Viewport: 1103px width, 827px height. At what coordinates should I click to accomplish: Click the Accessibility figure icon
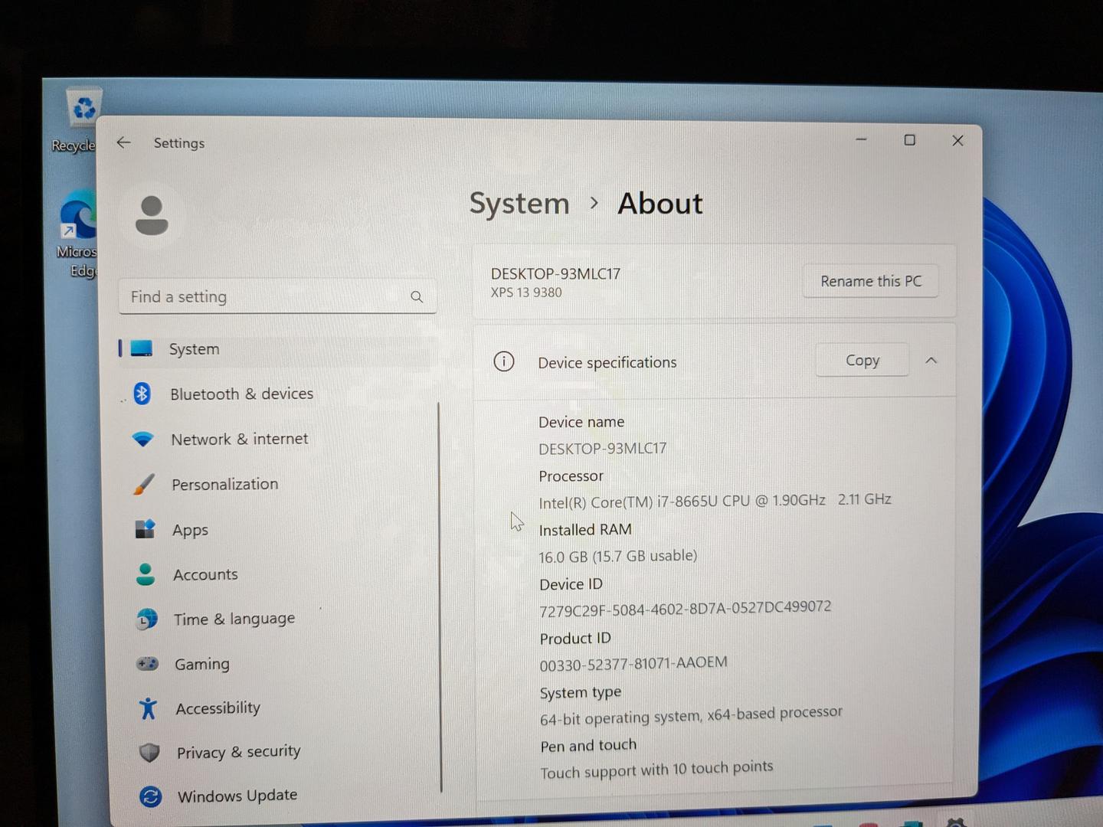coord(148,708)
